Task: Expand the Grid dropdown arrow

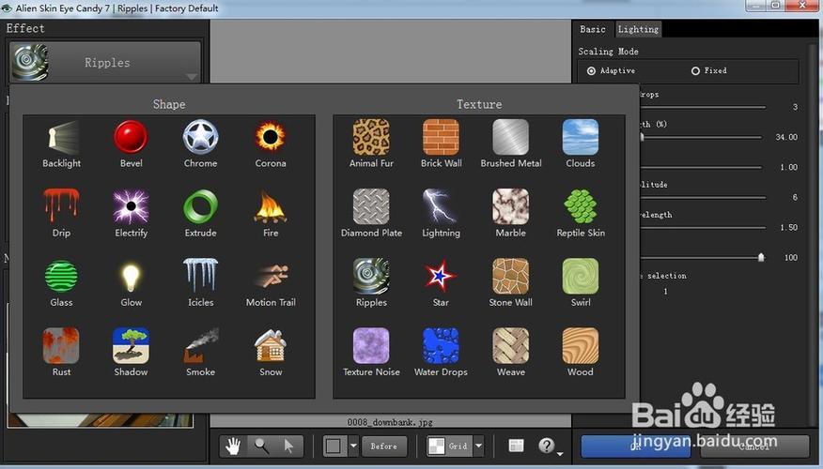Action: pos(478,446)
